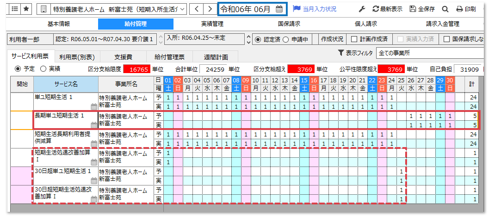The height and width of the screenshot is (216, 488).
Task: Click 自己負担 31909 field
Action: (468, 69)
